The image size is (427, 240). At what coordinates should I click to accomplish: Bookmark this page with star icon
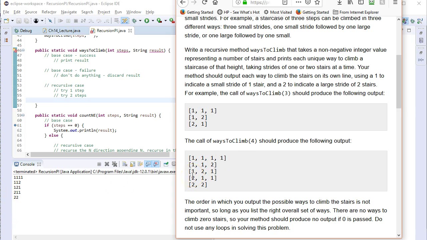click(x=317, y=2)
